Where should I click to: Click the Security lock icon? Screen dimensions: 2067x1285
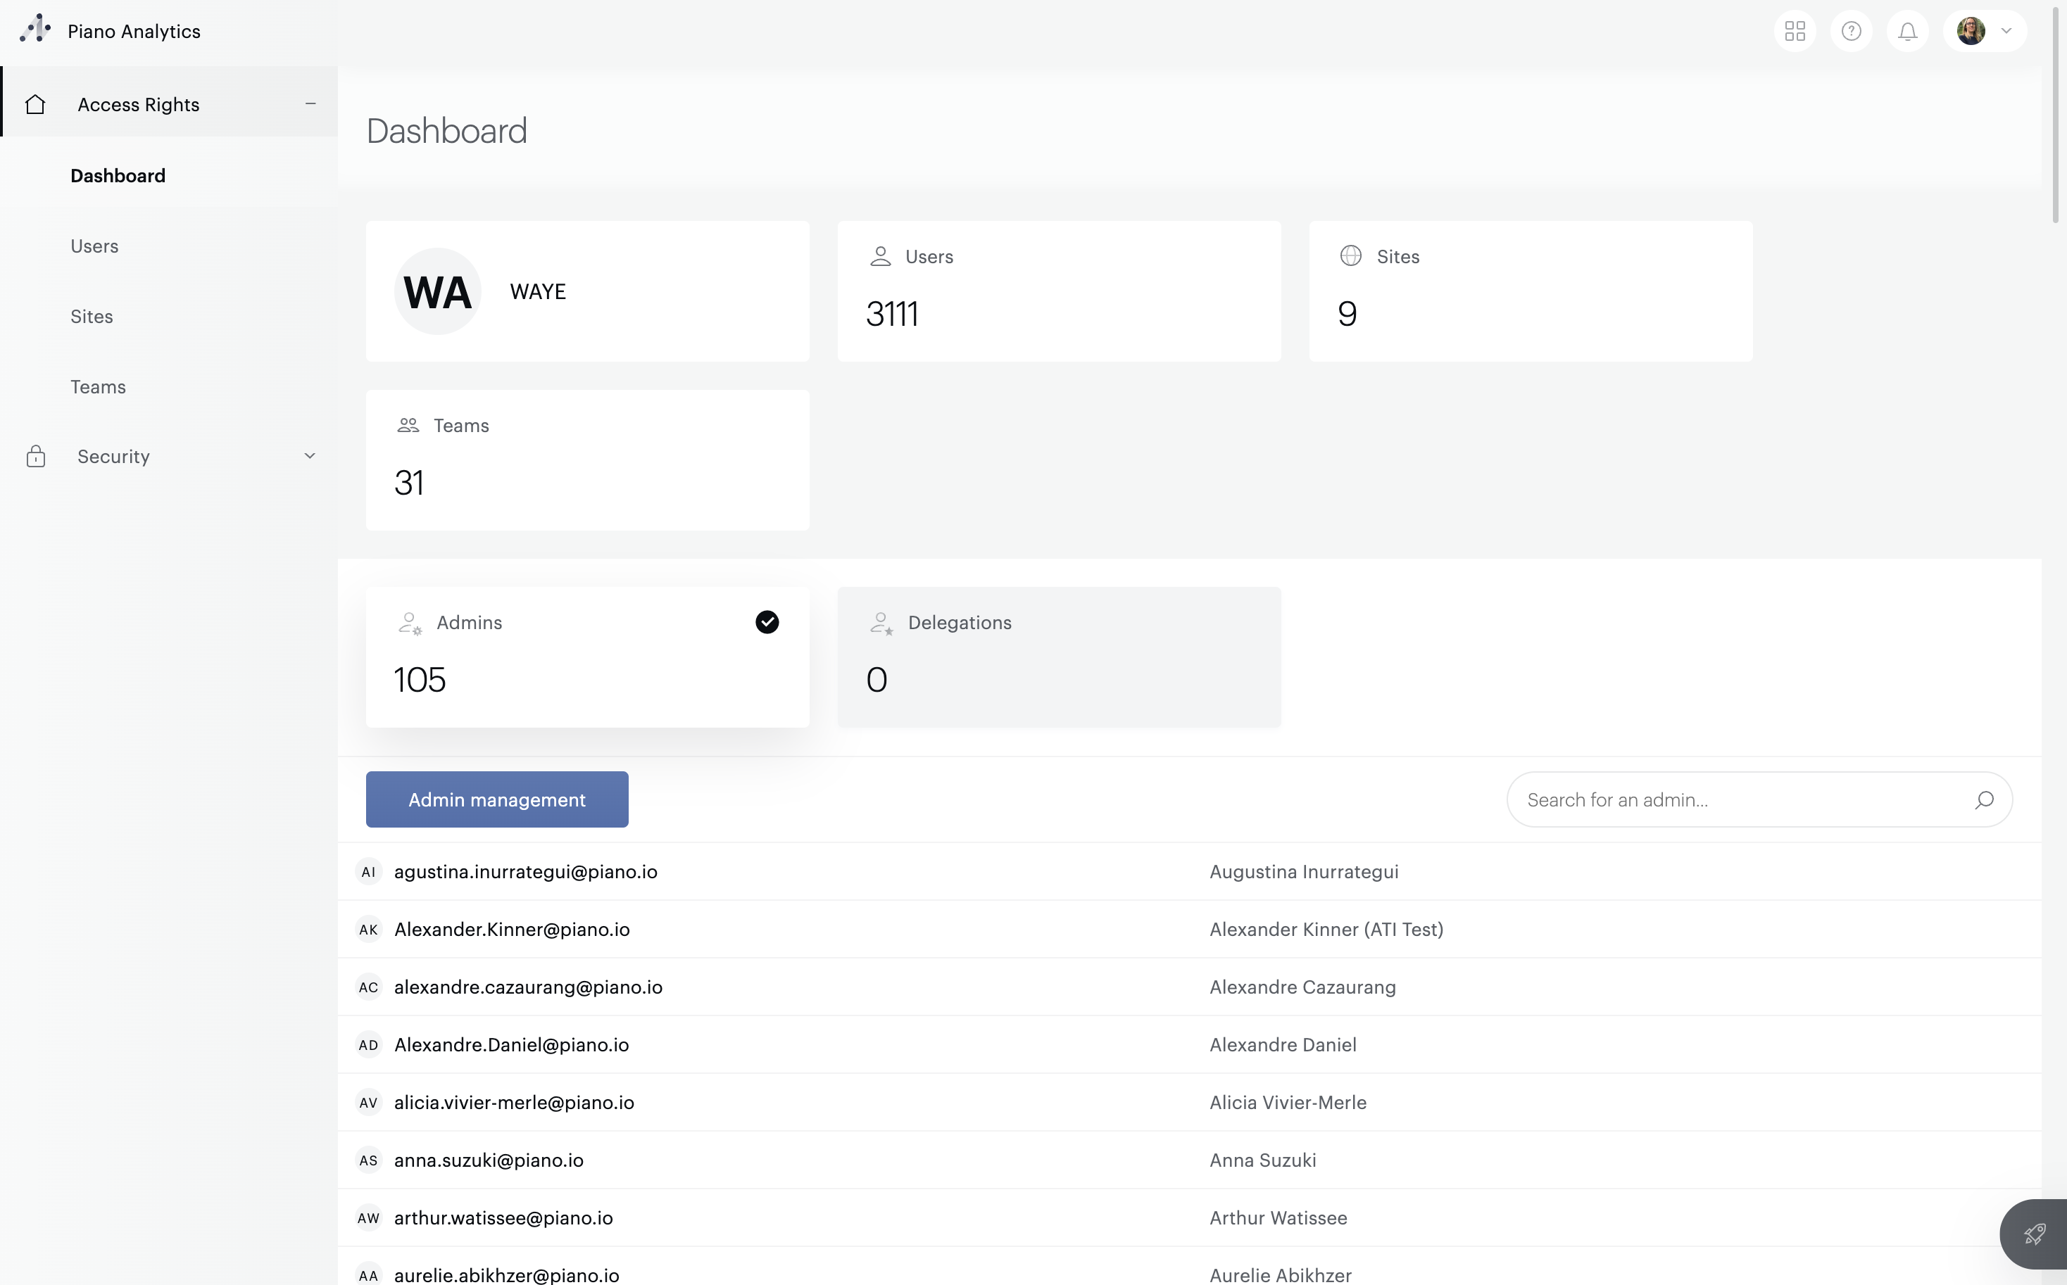click(35, 457)
